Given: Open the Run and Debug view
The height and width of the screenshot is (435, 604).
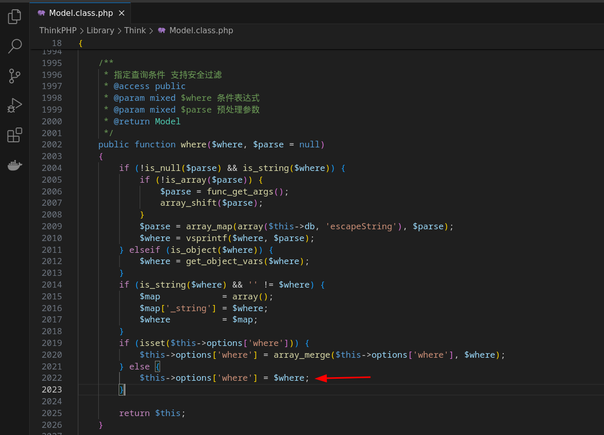Looking at the screenshot, I should pyautogui.click(x=15, y=105).
